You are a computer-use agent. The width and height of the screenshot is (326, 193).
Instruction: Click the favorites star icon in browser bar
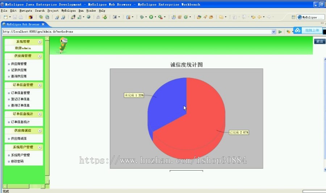click(x=288, y=32)
